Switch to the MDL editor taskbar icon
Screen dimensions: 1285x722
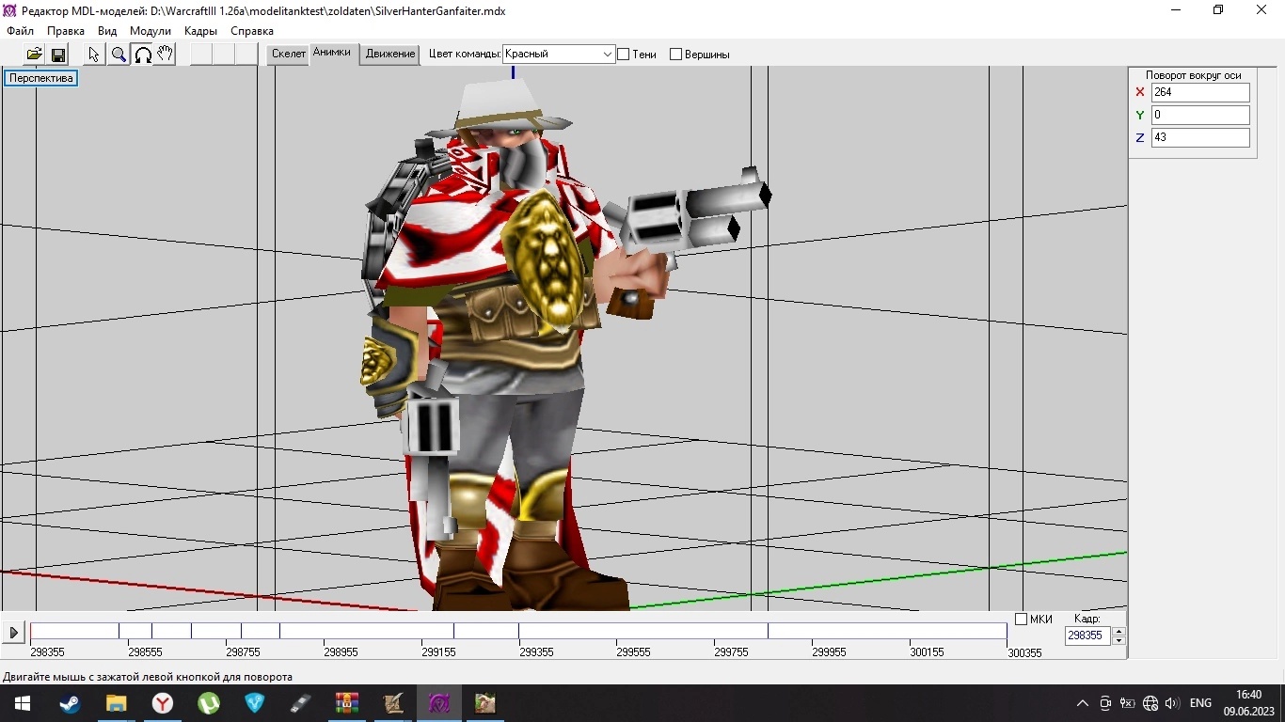coord(439,703)
